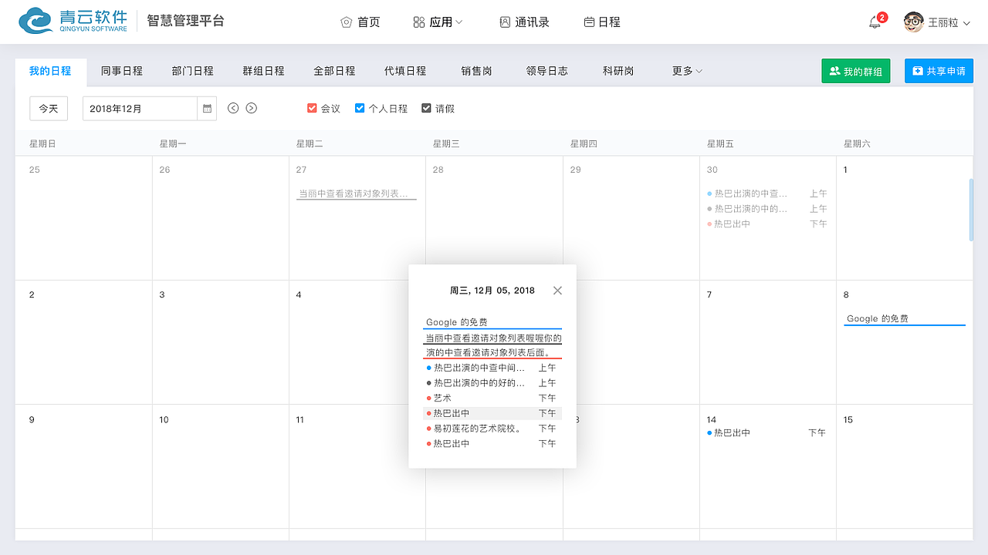This screenshot has height=555, width=988.
Task: Click the Qingyun Software logo
Action: pyautogui.click(x=73, y=22)
